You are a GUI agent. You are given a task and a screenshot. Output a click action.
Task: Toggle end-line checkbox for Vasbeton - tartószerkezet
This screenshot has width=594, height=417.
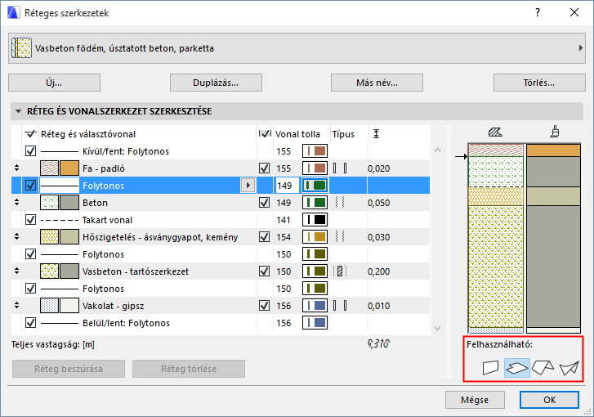coord(265,271)
